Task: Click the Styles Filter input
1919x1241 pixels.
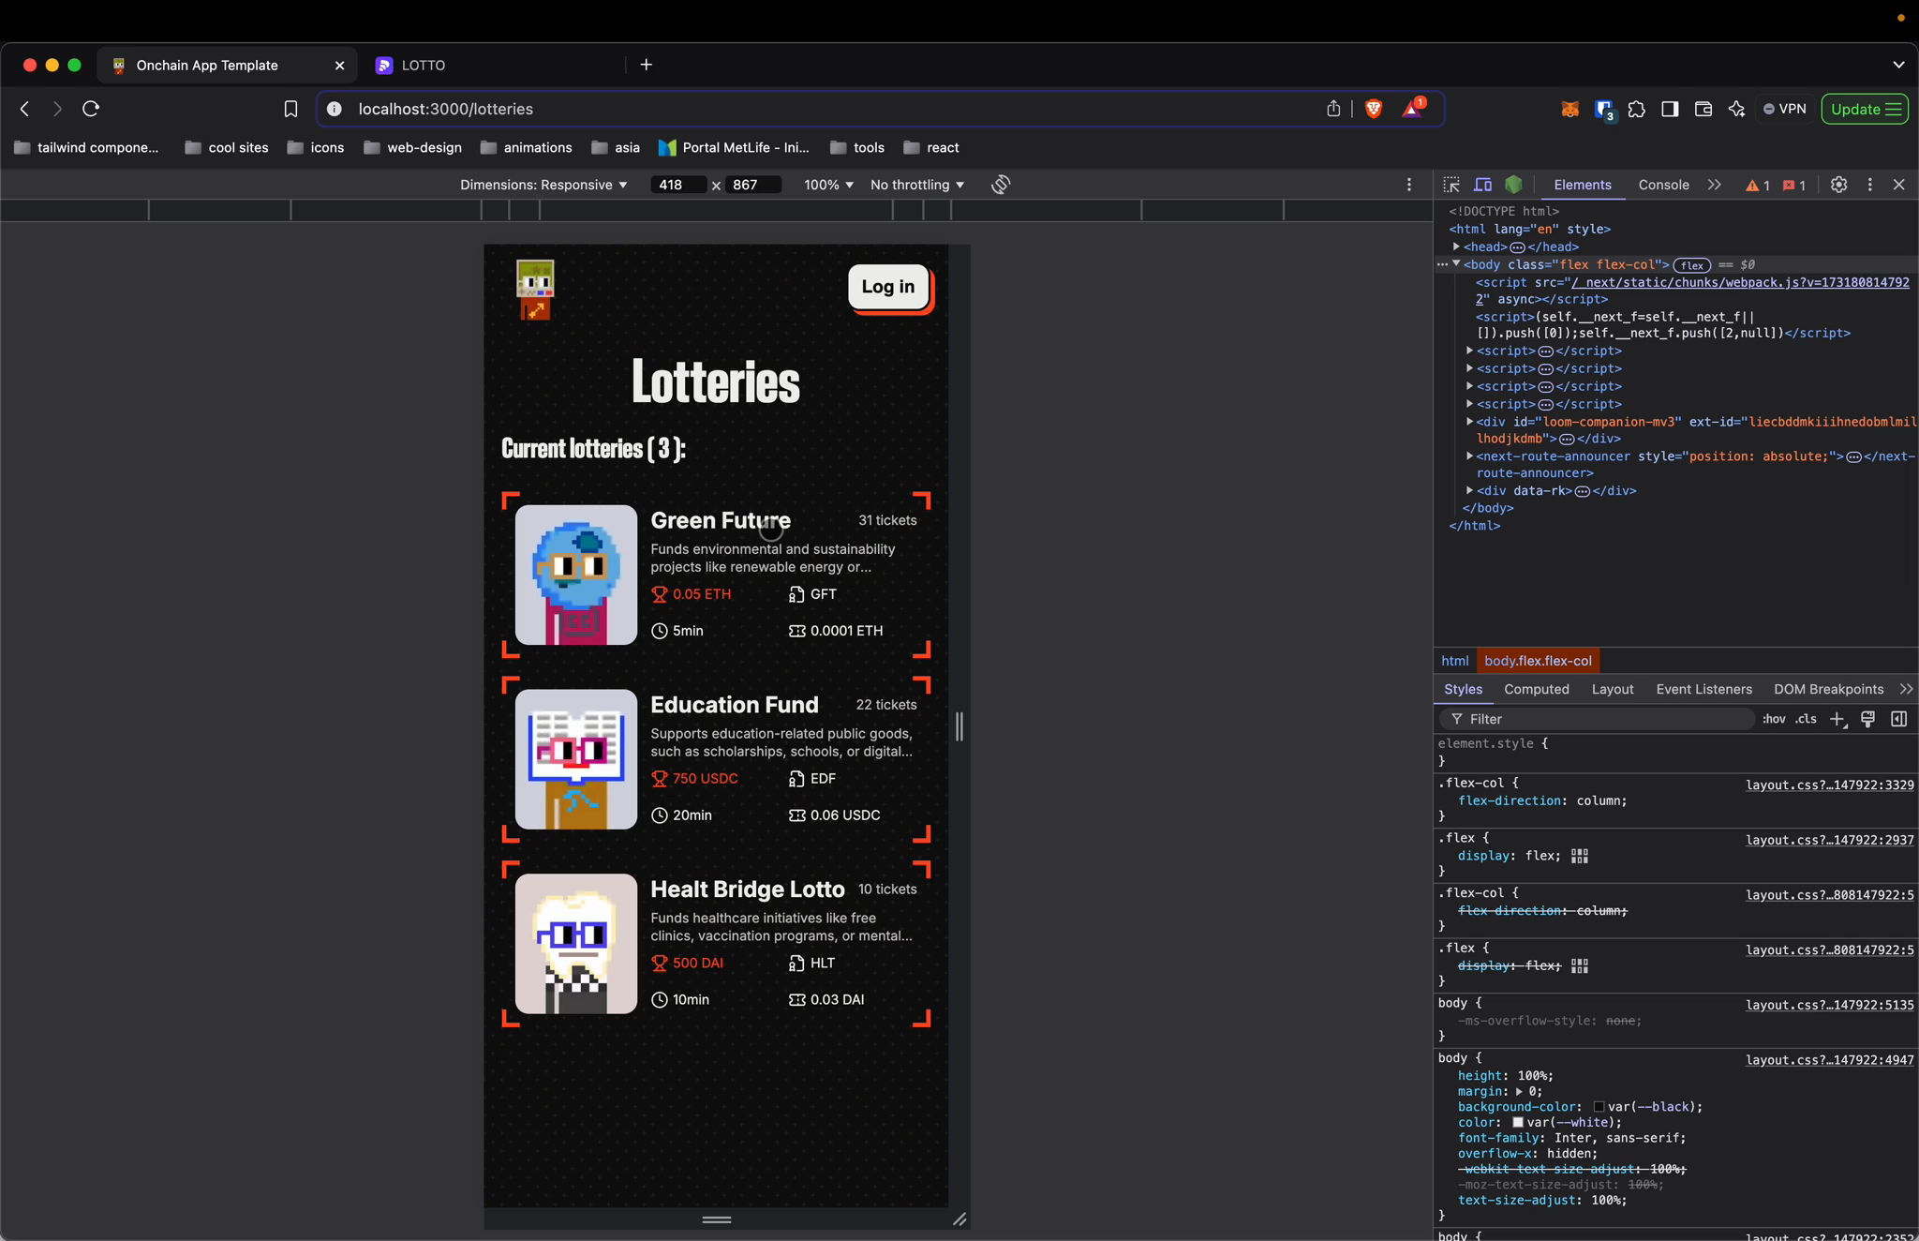Action: [x=1597, y=719]
